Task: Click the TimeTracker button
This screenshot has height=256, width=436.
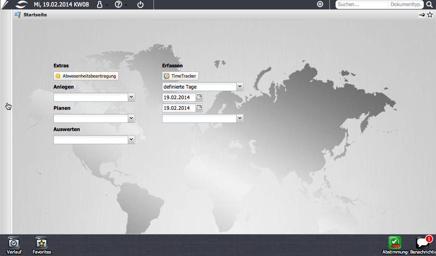Action: click(180, 76)
